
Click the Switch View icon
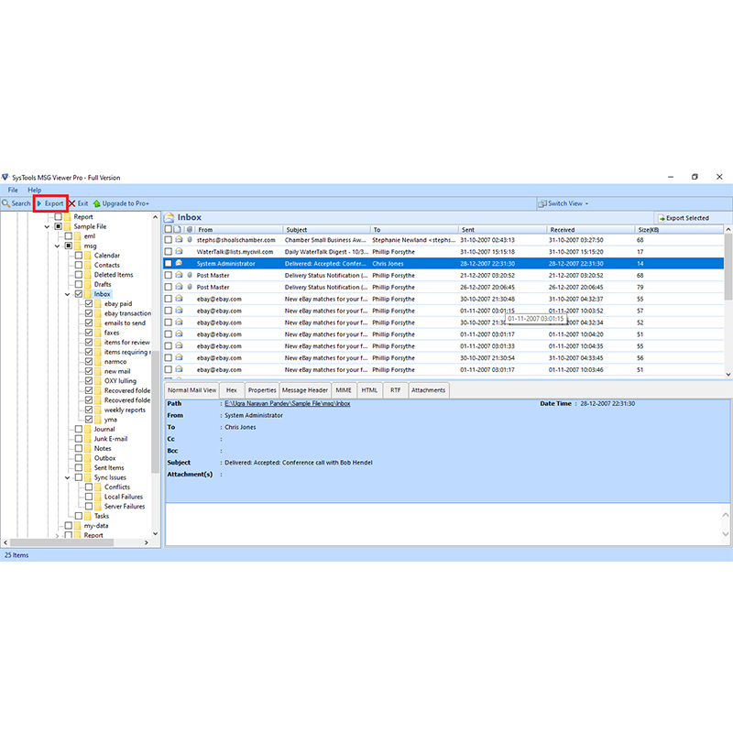click(x=542, y=203)
